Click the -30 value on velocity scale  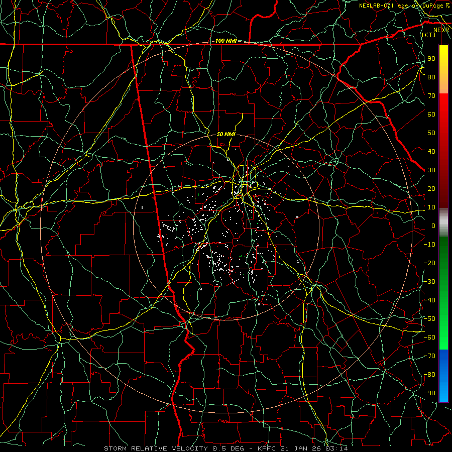[x=429, y=282]
